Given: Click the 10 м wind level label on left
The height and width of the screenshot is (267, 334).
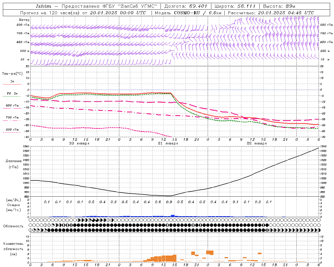Looking at the screenshot, I should (x=25, y=59).
